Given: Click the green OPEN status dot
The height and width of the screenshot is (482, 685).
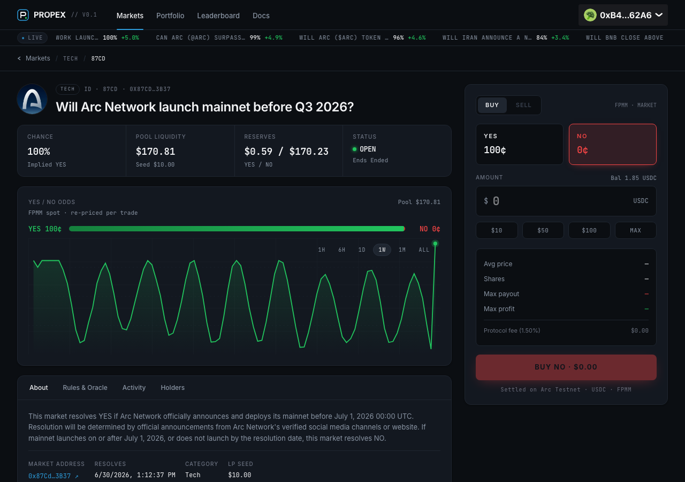Looking at the screenshot, I should [354, 149].
